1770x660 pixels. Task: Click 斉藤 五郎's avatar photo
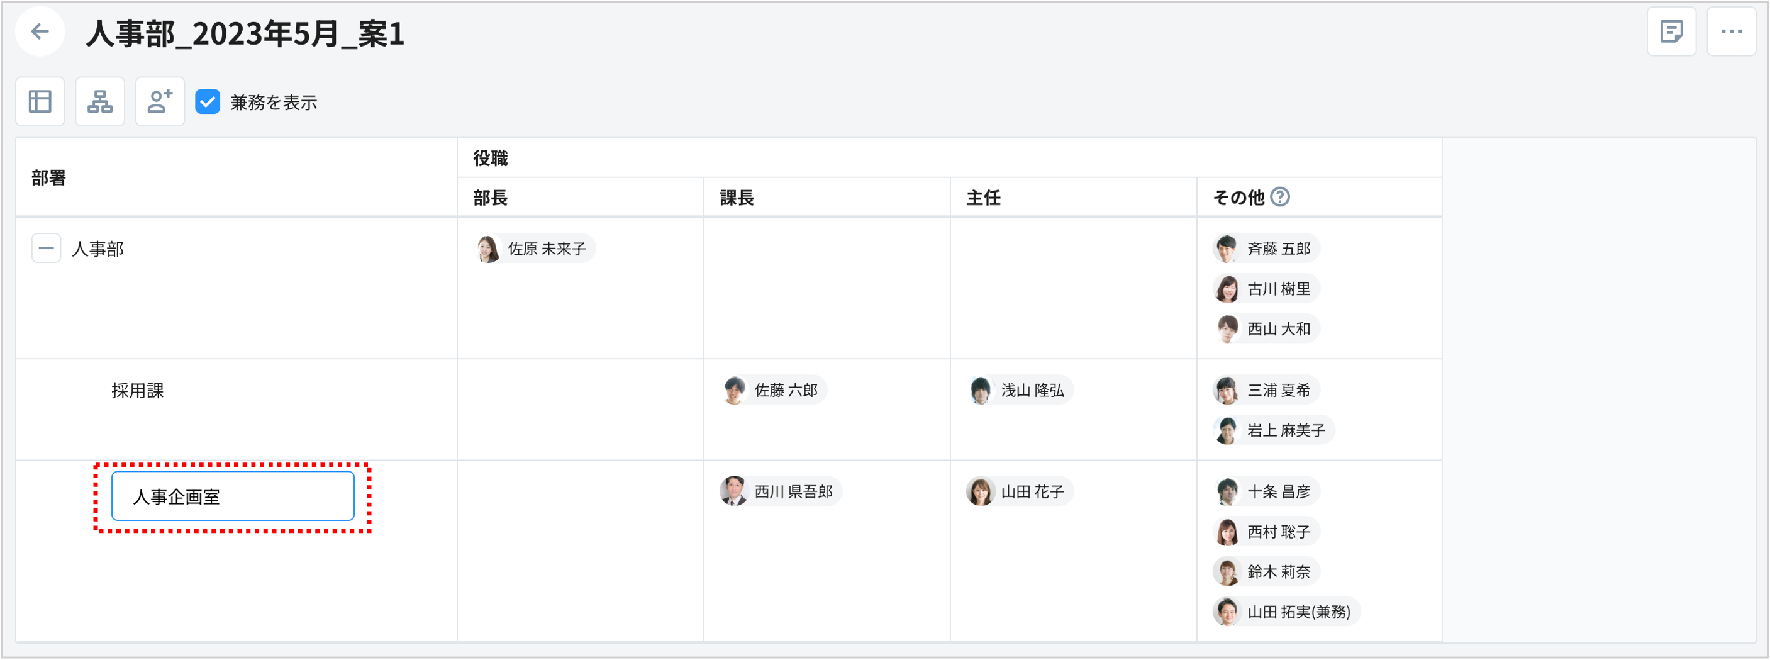[x=1228, y=248]
